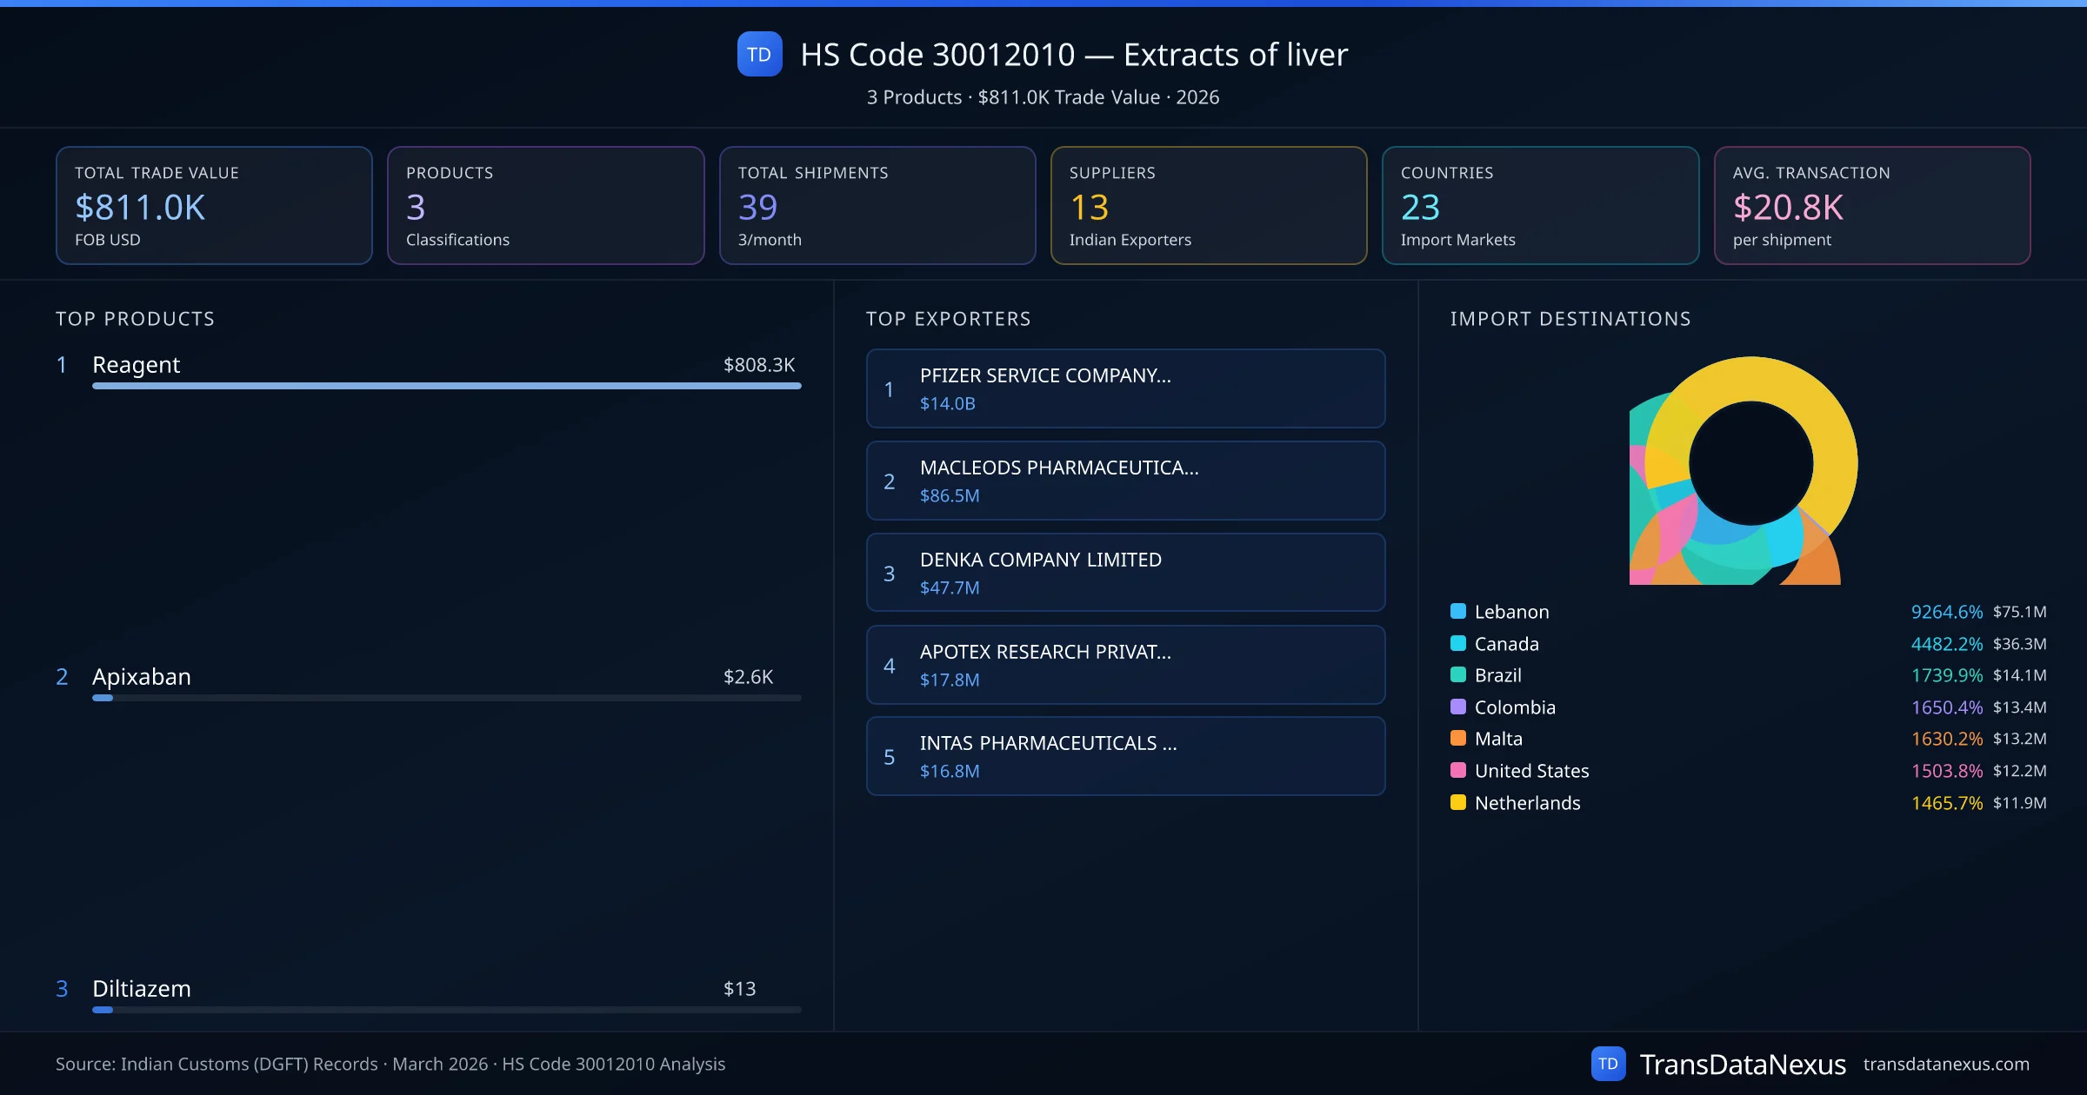2087x1095 pixels.
Task: Select the Intas Pharmaceuticals exporter card
Action: pyautogui.click(x=1125, y=756)
